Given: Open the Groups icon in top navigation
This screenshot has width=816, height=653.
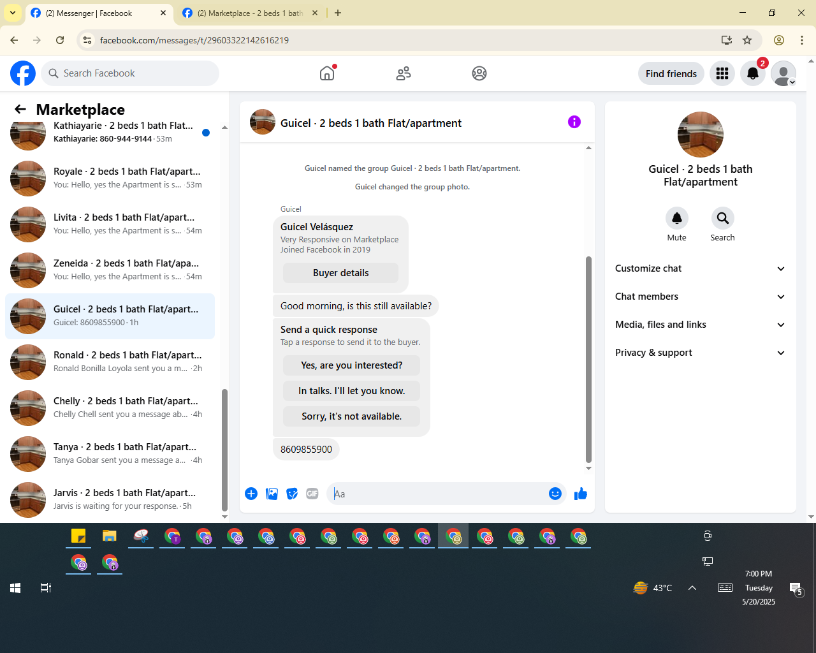Looking at the screenshot, I should [479, 73].
